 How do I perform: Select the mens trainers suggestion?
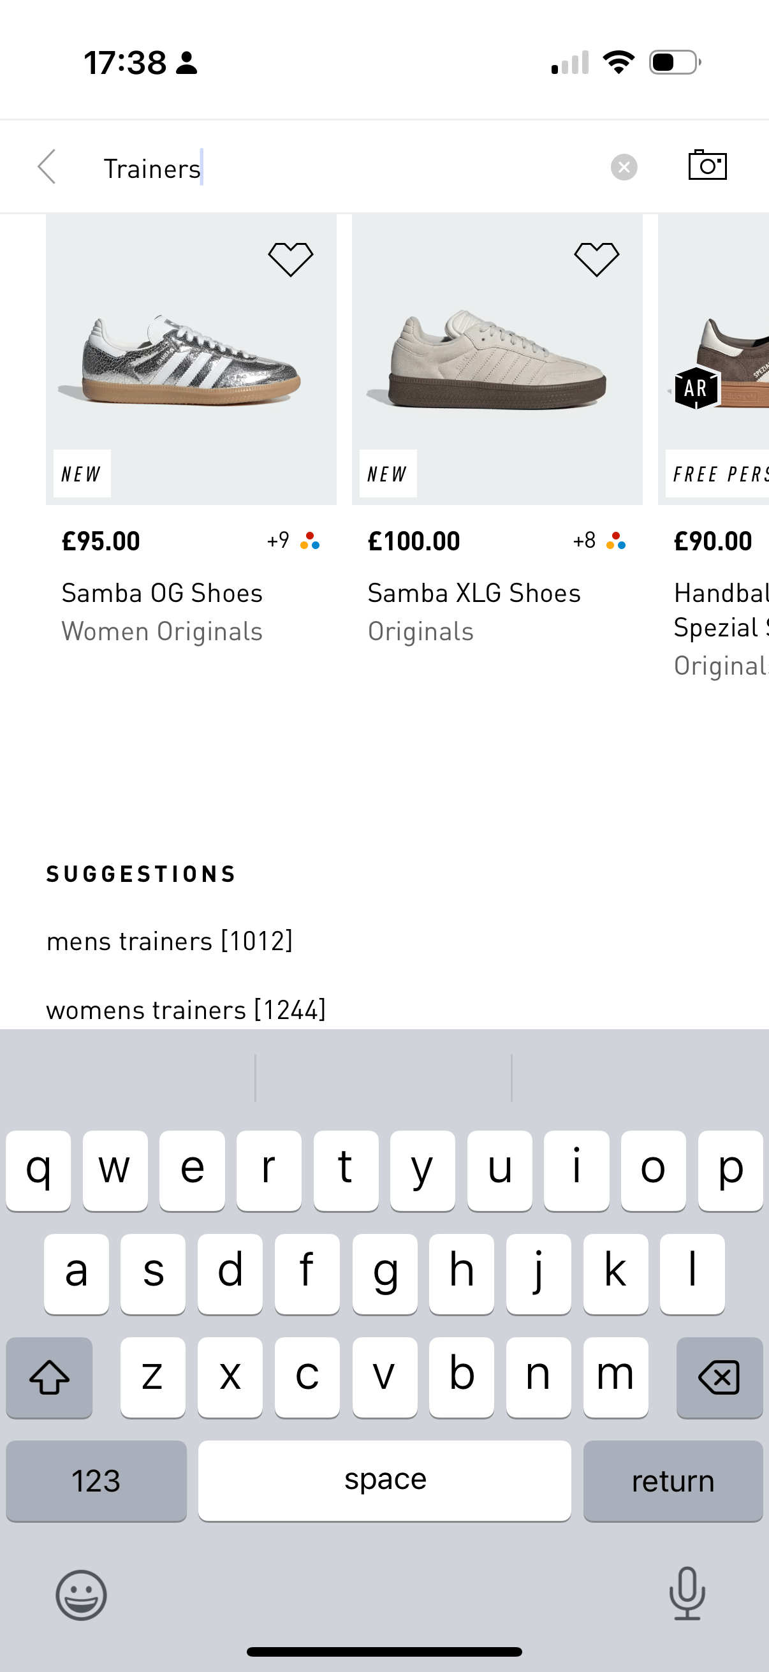coord(170,941)
